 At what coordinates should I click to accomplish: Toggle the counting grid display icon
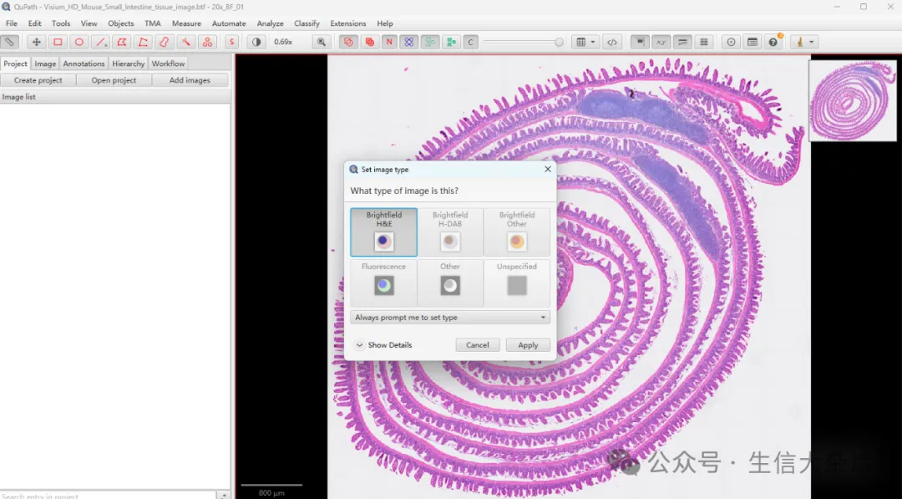tap(703, 42)
